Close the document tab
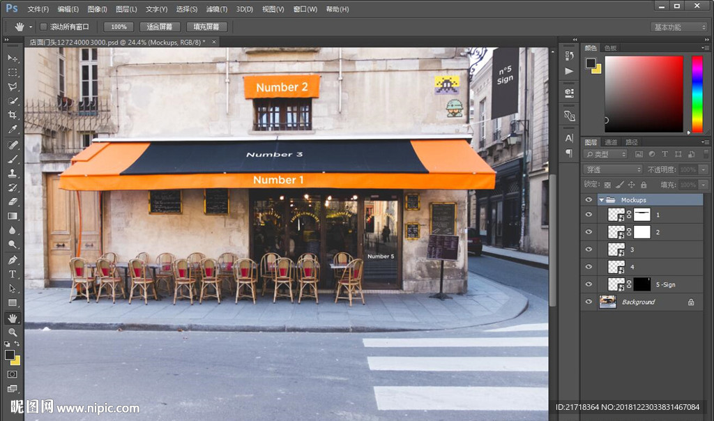 pos(214,42)
